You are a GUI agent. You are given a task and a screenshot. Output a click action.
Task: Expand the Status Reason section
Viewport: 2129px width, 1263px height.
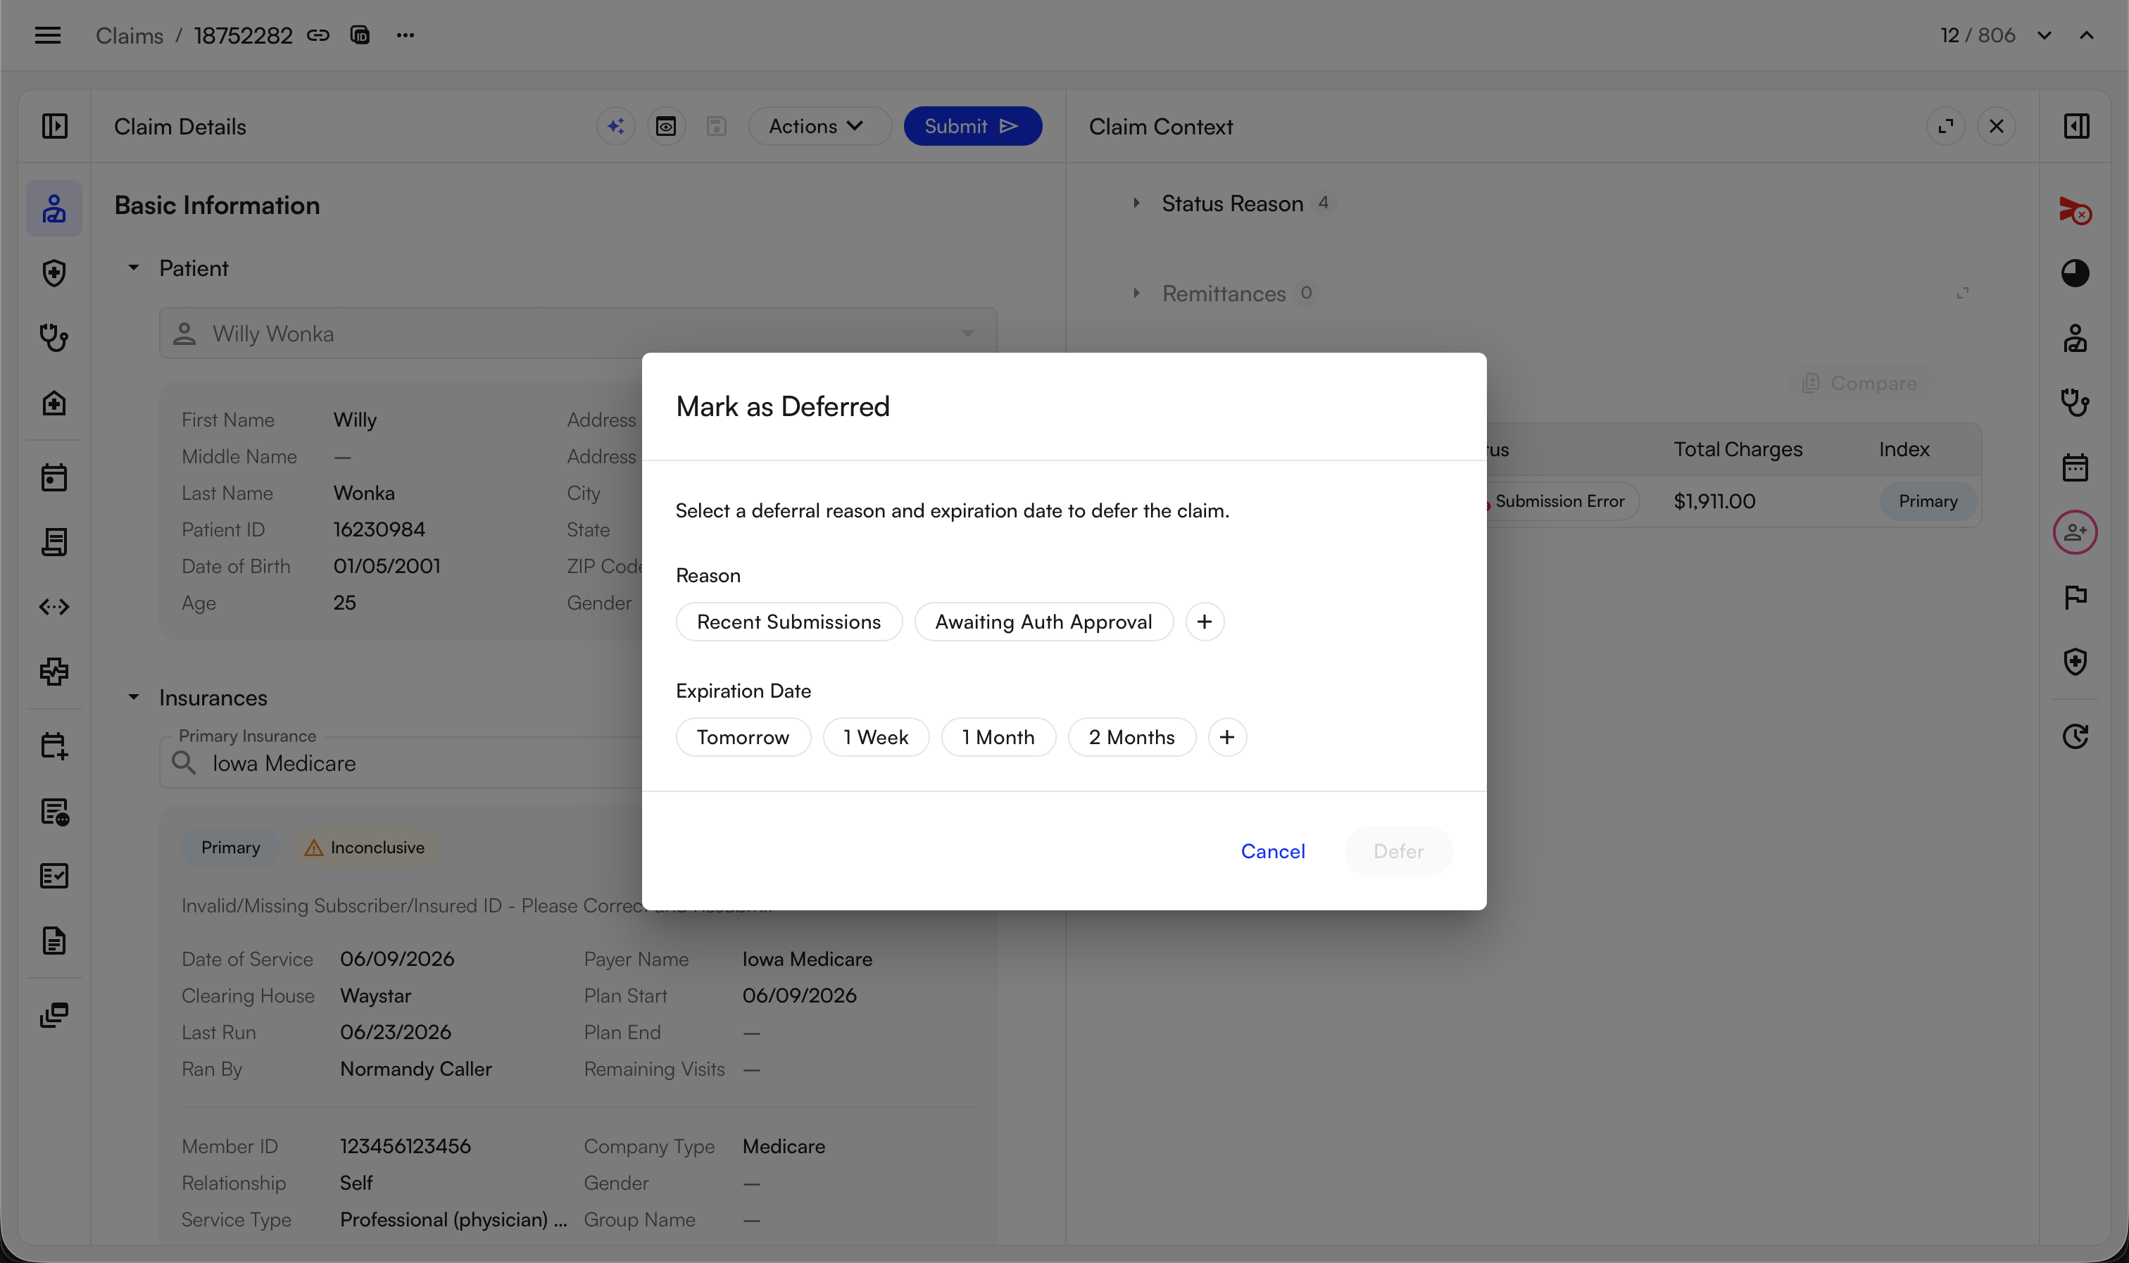pos(1136,203)
